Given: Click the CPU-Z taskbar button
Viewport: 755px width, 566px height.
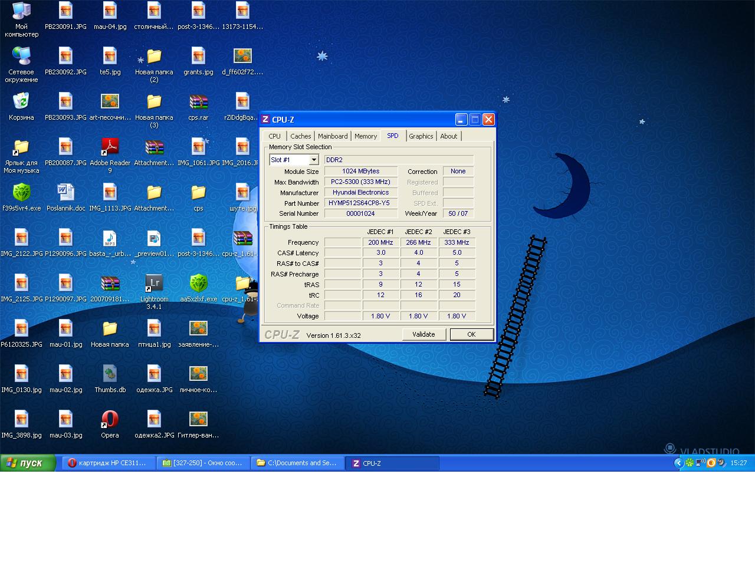Looking at the screenshot, I should pos(392,463).
